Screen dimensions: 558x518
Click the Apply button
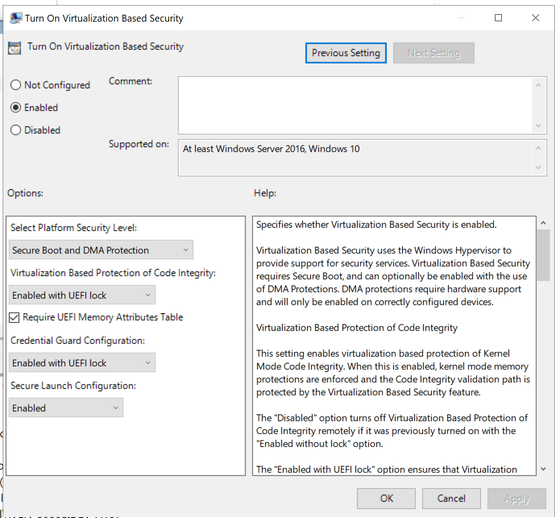click(517, 498)
